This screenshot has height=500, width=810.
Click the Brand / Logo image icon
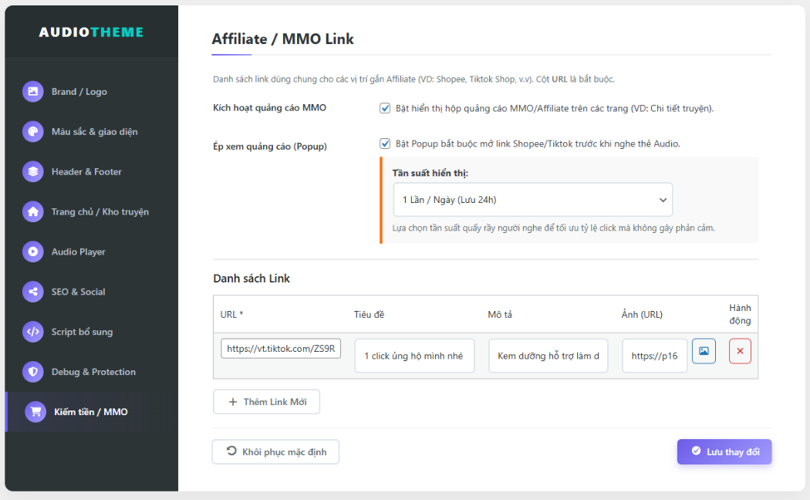coord(32,92)
